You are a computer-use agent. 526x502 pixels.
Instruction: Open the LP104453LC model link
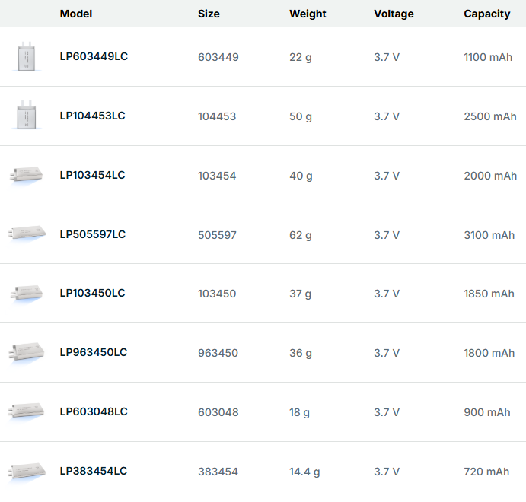(x=93, y=116)
